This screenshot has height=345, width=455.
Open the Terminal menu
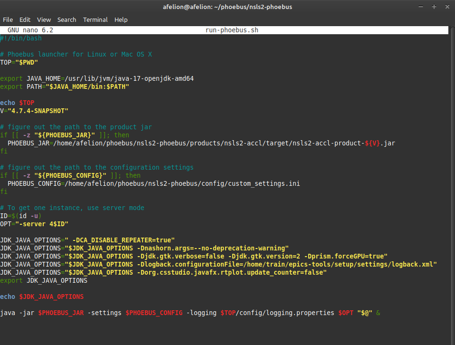point(95,19)
